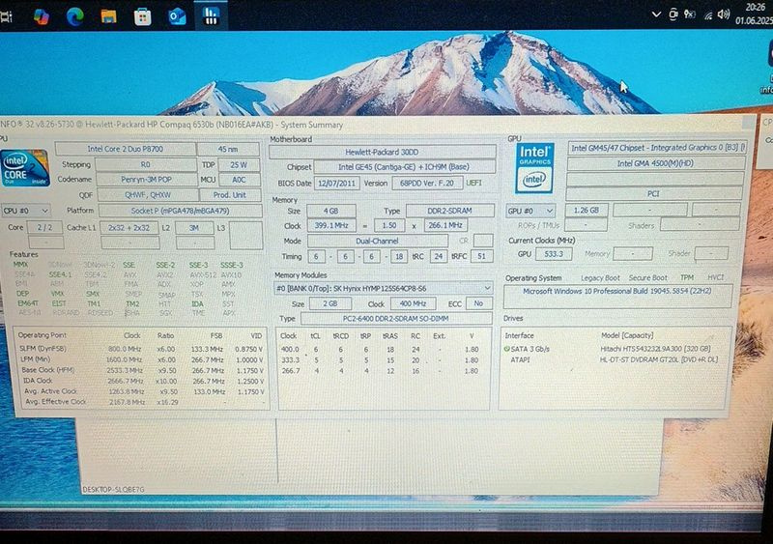The width and height of the screenshot is (773, 544).
Task: Open the Meet Now tray icon
Action: click(x=673, y=14)
